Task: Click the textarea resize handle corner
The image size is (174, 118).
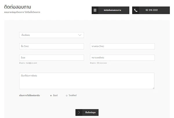Action: (x=153, y=88)
